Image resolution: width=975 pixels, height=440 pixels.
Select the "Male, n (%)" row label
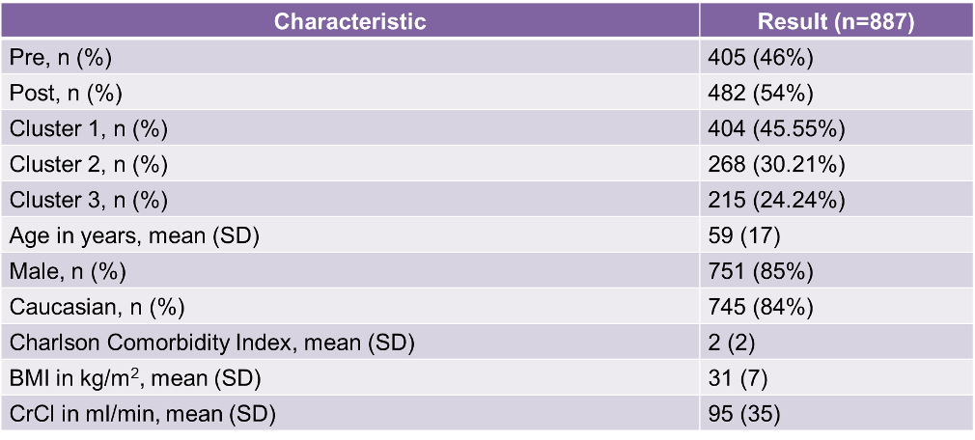[68, 271]
